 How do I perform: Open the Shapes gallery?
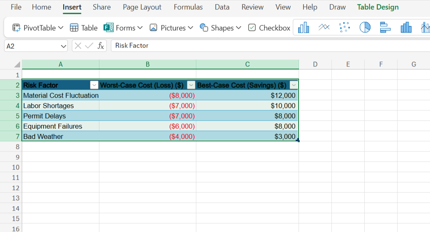(216, 28)
